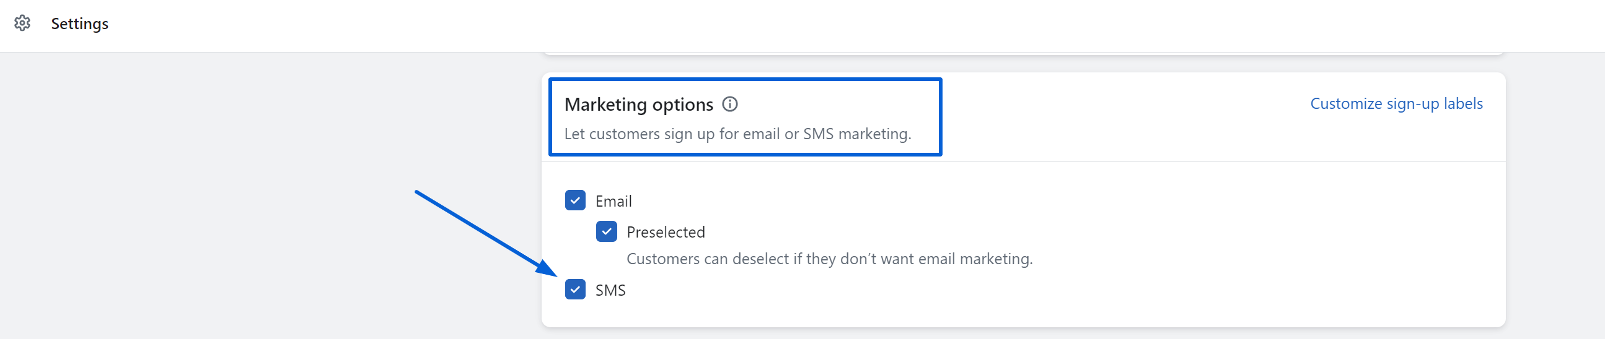The image size is (1605, 339).
Task: Click the Settings page title
Action: (80, 24)
